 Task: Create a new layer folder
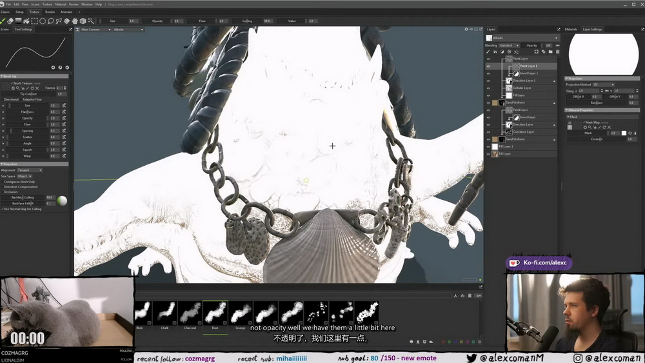pyautogui.click(x=550, y=52)
